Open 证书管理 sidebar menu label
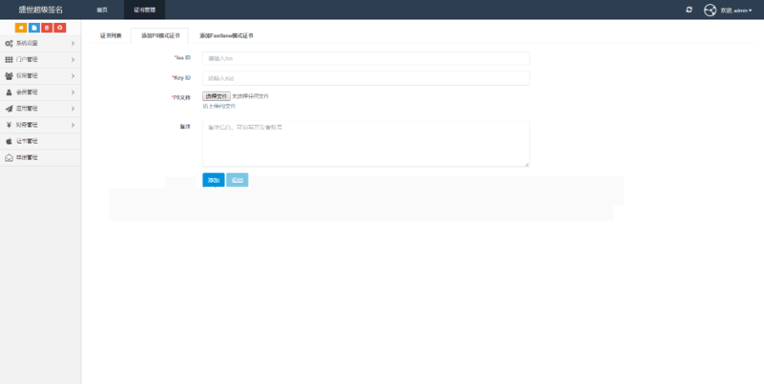The height and width of the screenshot is (384, 764). (27, 141)
